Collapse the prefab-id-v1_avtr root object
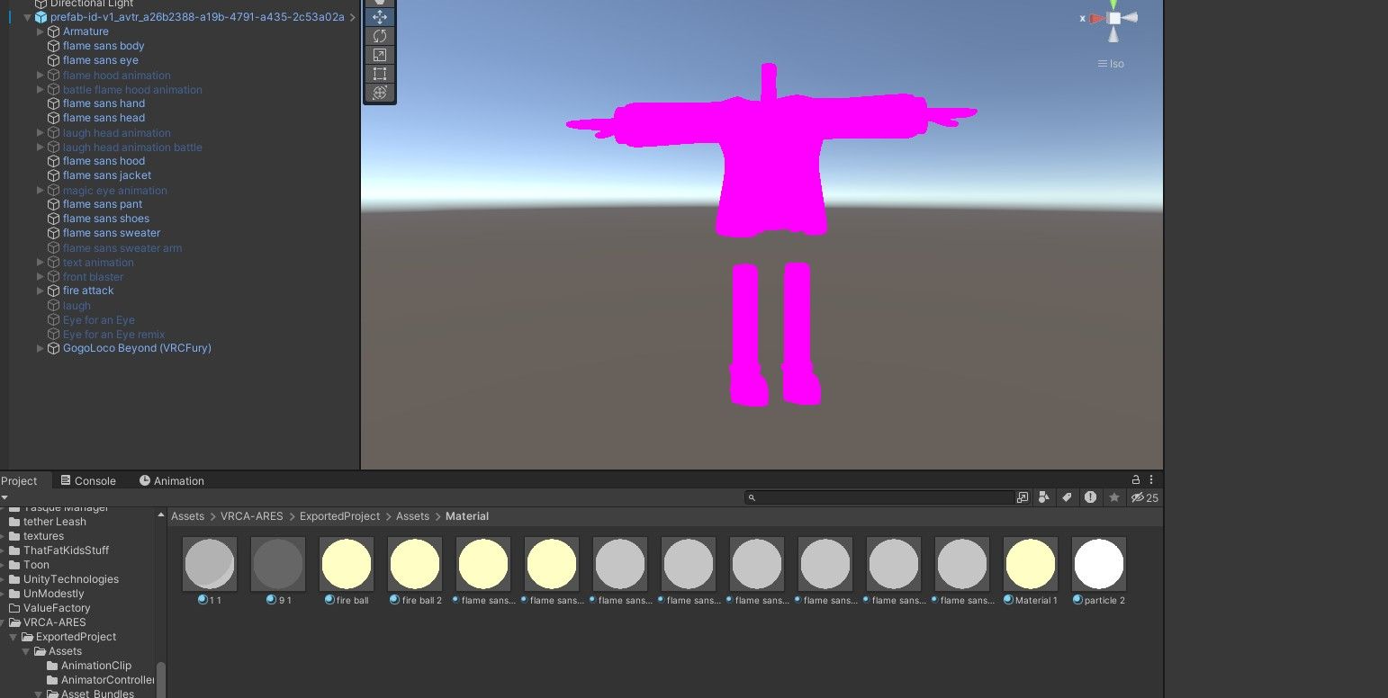This screenshot has height=698, width=1388. coord(27,17)
